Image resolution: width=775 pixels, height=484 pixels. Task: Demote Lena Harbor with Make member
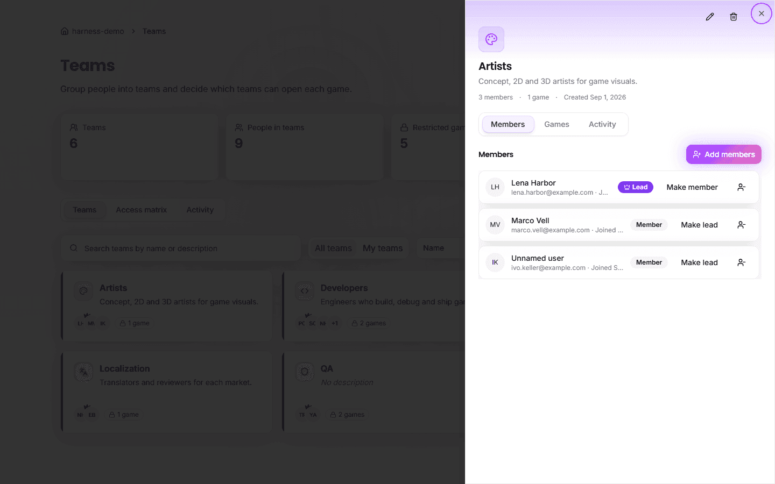point(692,187)
